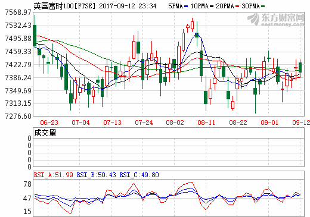Select the 08-11 date label
310x217 pixels.
coord(206,122)
